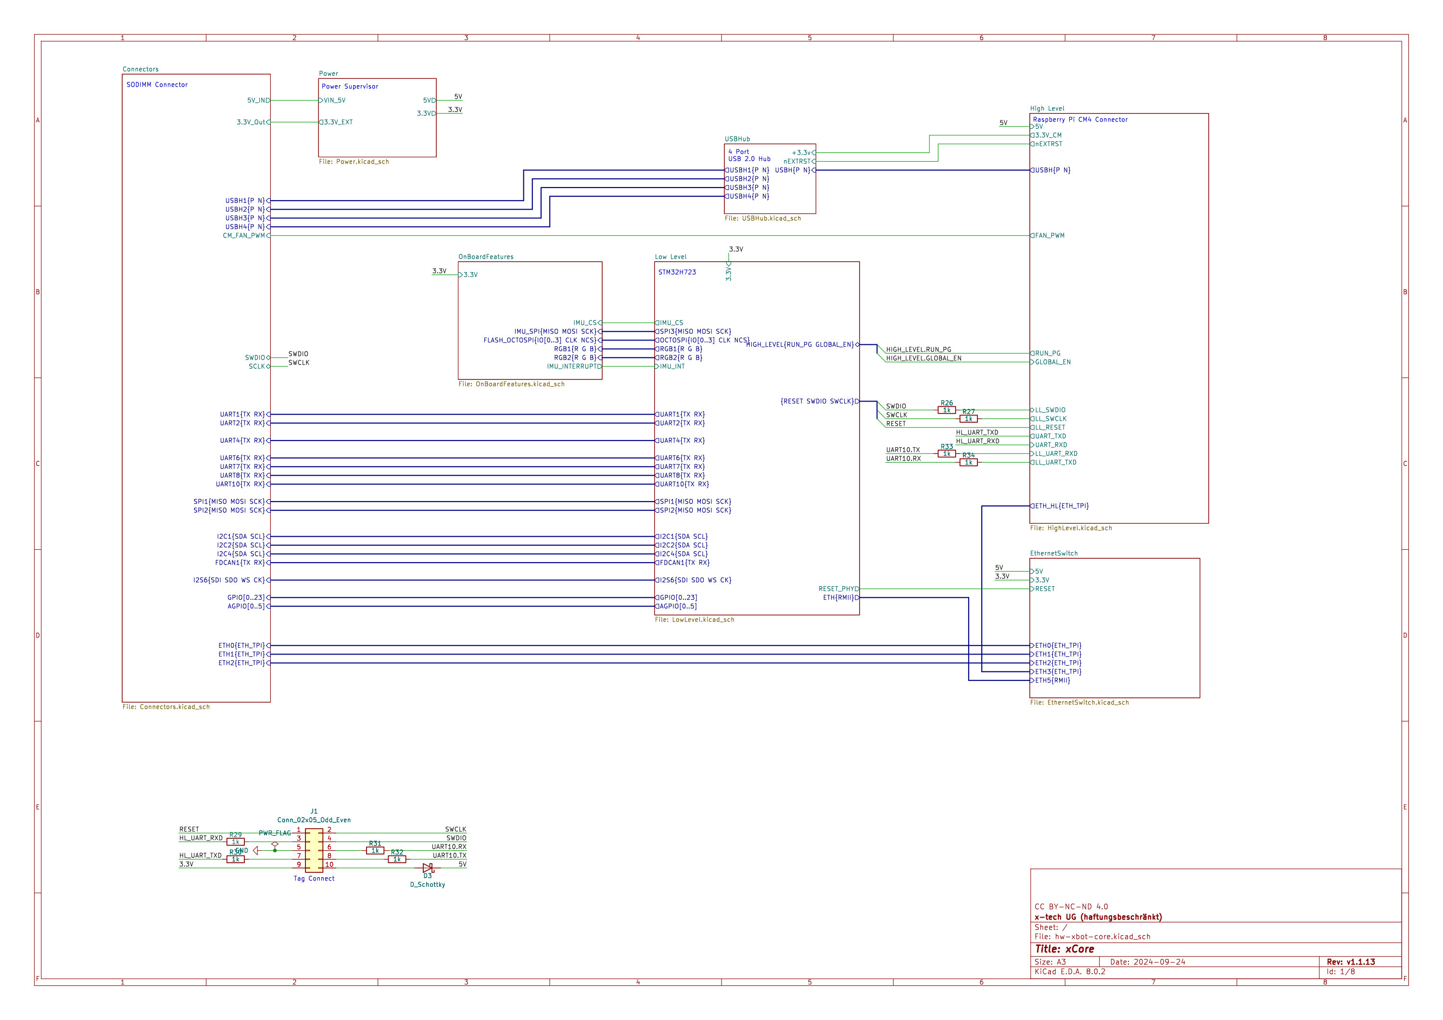Select the PWR_FLAG symbol
1443x1020 pixels.
(275, 845)
